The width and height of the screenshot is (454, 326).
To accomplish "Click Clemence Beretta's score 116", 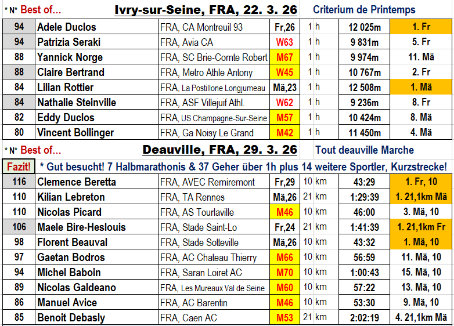I will tap(19, 182).
